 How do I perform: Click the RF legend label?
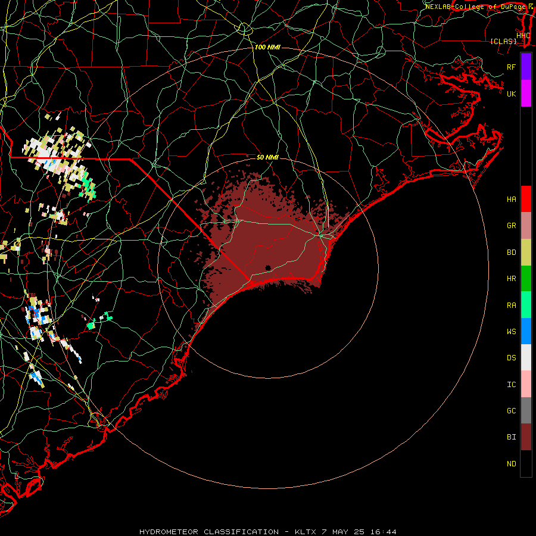point(511,67)
